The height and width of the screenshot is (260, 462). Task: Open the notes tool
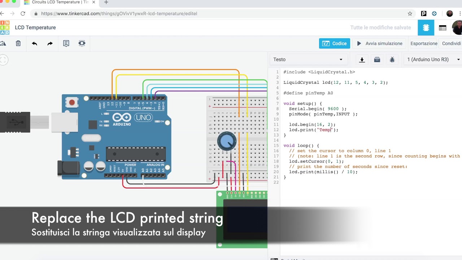coord(66,43)
